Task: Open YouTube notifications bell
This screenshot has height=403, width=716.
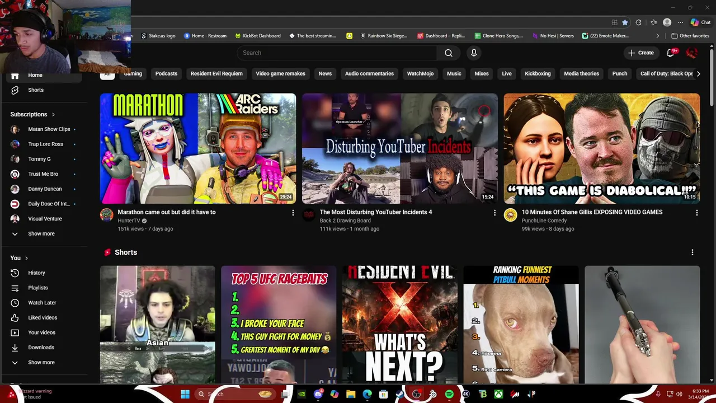Action: 671,53
